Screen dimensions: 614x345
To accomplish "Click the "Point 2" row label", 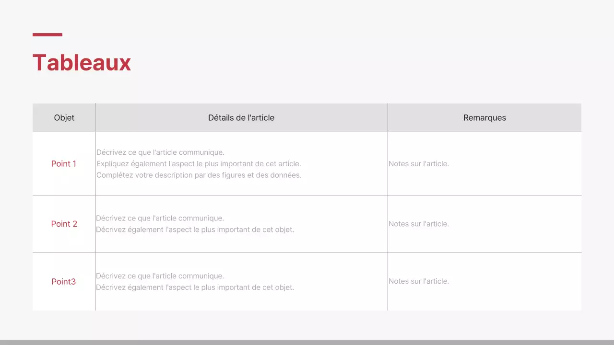I will (64, 224).
